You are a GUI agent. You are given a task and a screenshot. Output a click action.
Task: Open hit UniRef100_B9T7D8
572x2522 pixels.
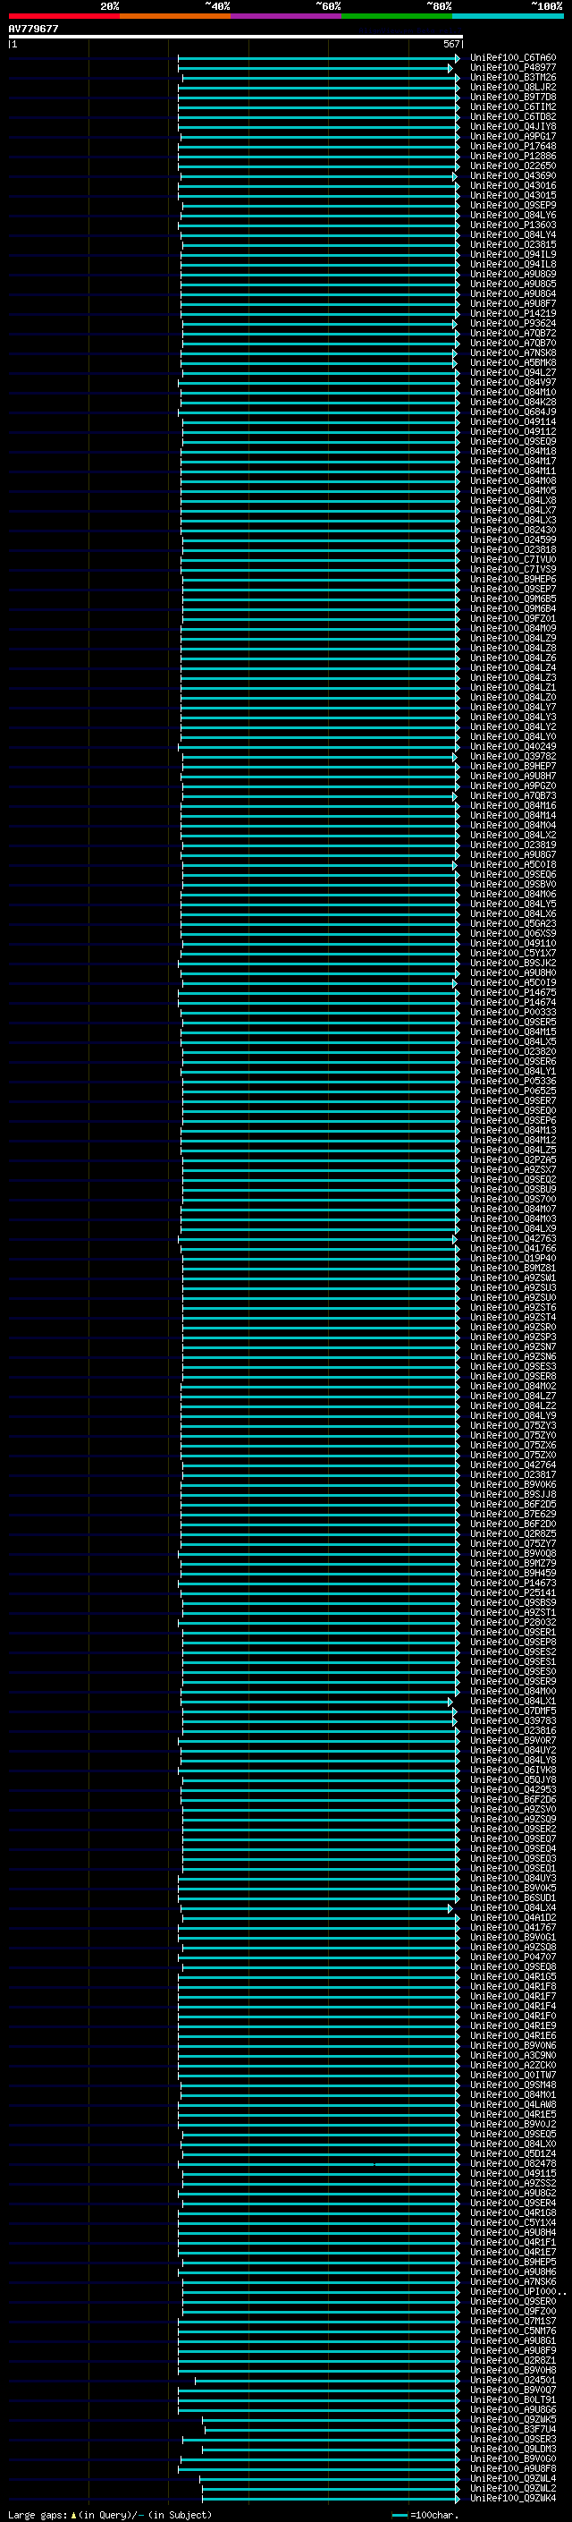[512, 97]
